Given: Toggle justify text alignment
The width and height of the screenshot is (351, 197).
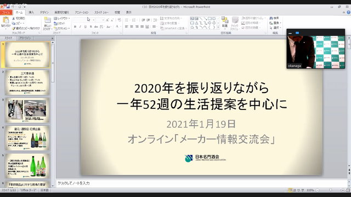Looking at the screenshot, I should pos(142,27).
